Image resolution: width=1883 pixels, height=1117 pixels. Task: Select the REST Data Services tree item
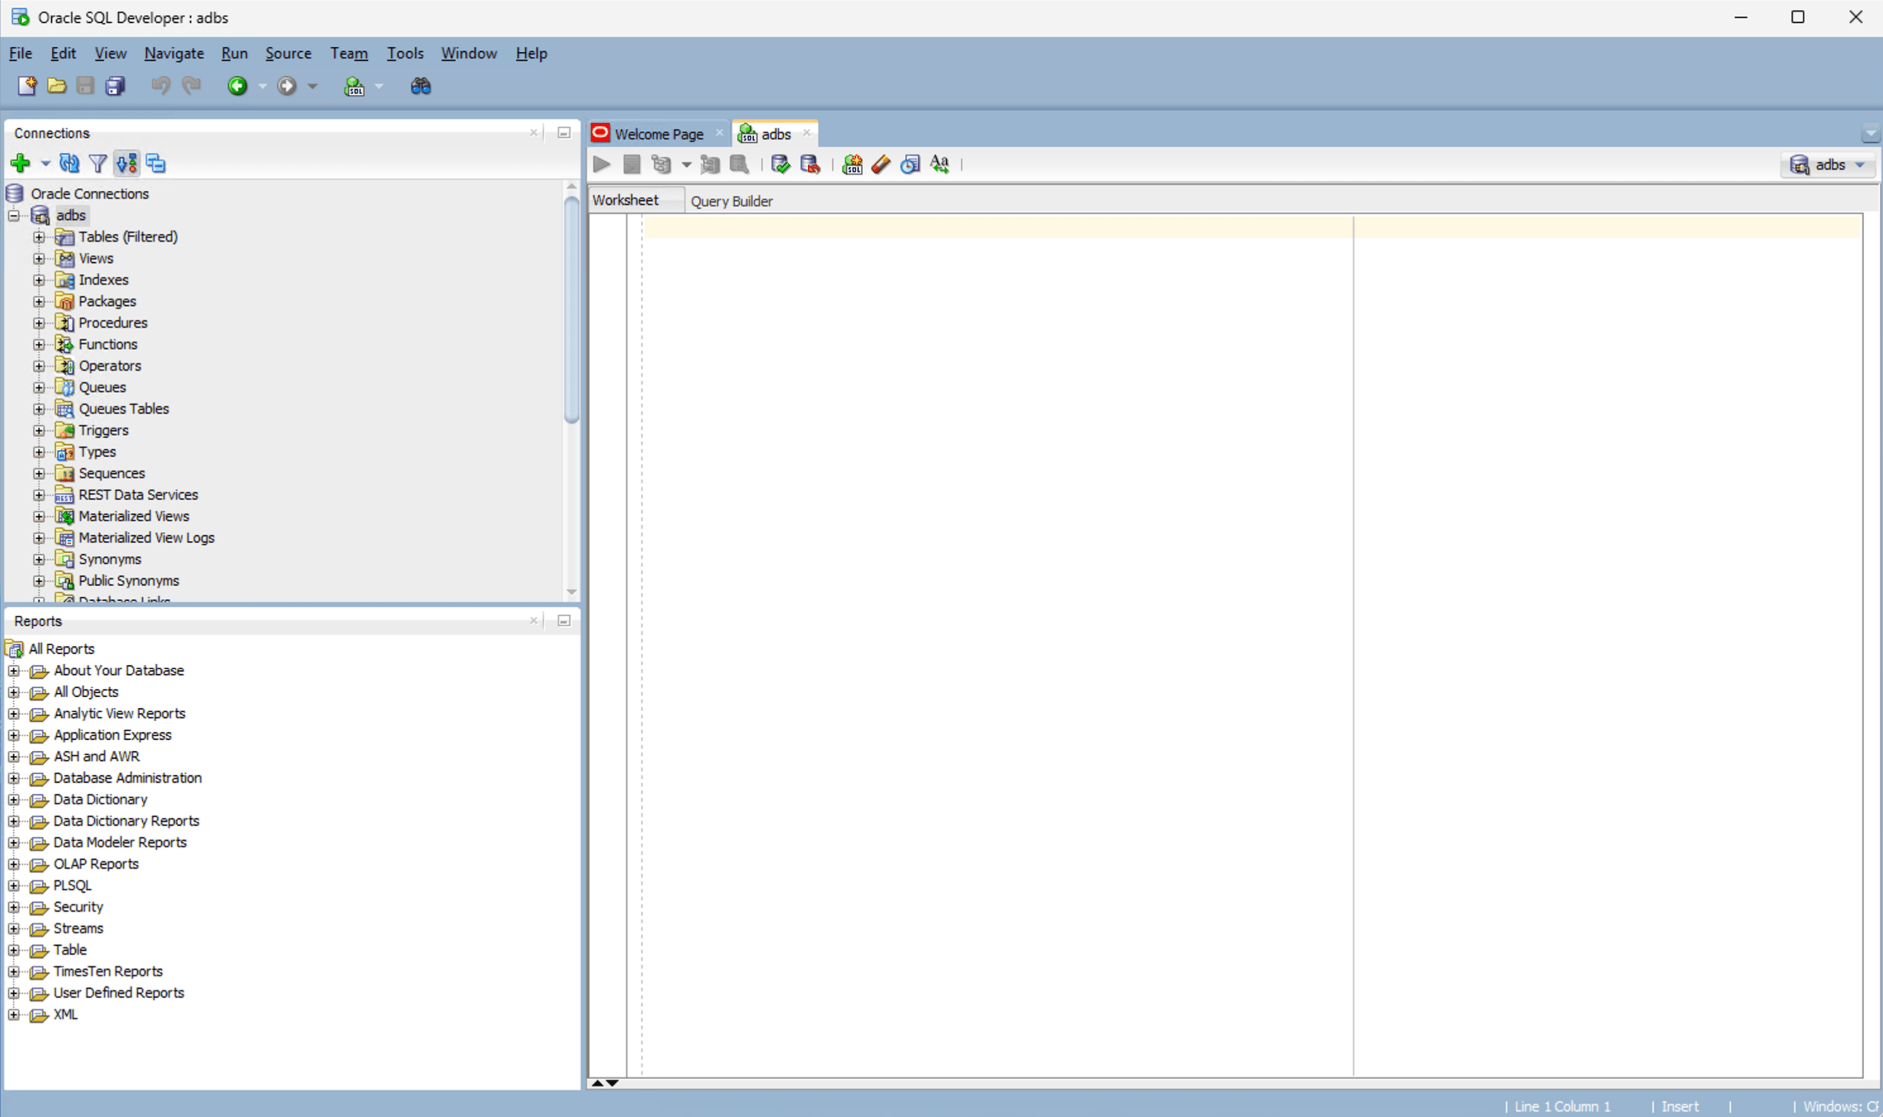coord(138,495)
